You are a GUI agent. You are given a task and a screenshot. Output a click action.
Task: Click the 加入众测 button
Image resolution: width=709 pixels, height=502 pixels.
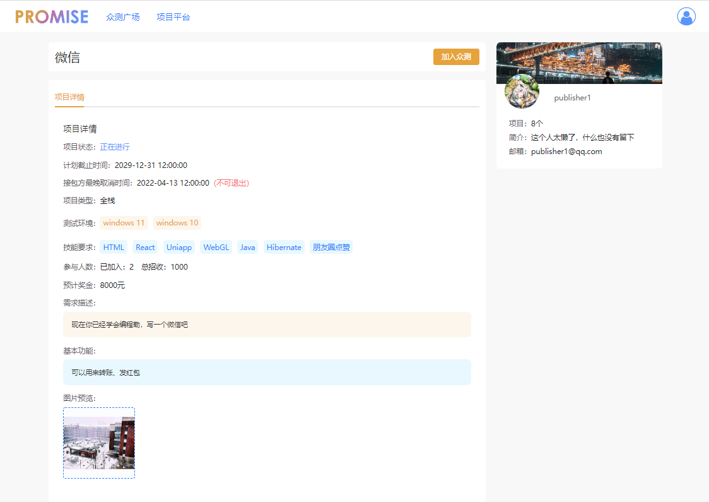tap(456, 57)
